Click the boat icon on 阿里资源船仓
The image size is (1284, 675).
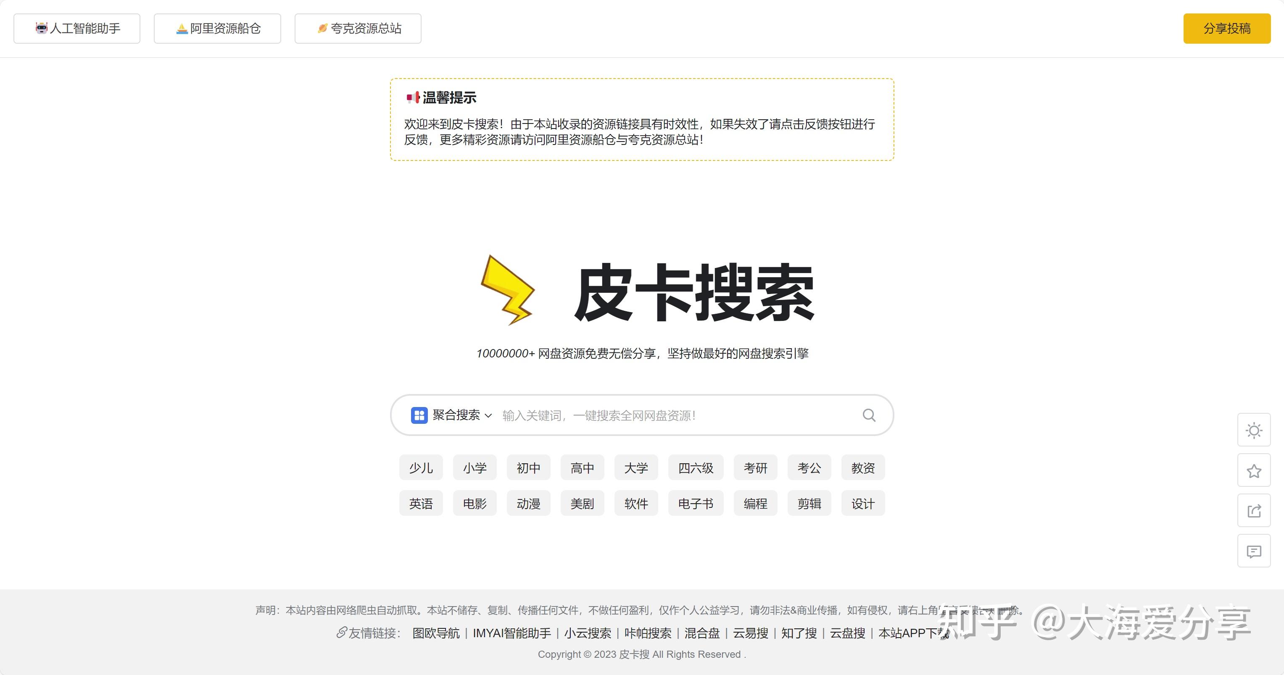(182, 29)
